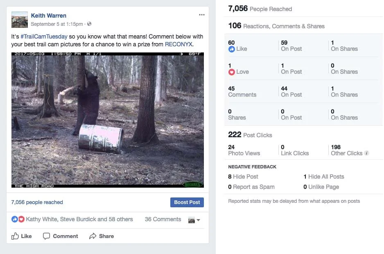Click the Other Clicks info icon
This screenshot has width=384, height=254.
pos(366,153)
